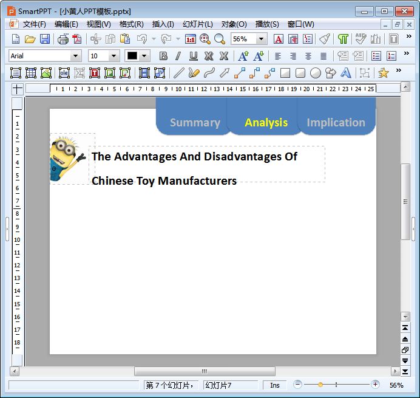Expand the font size dropdown

(x=114, y=56)
